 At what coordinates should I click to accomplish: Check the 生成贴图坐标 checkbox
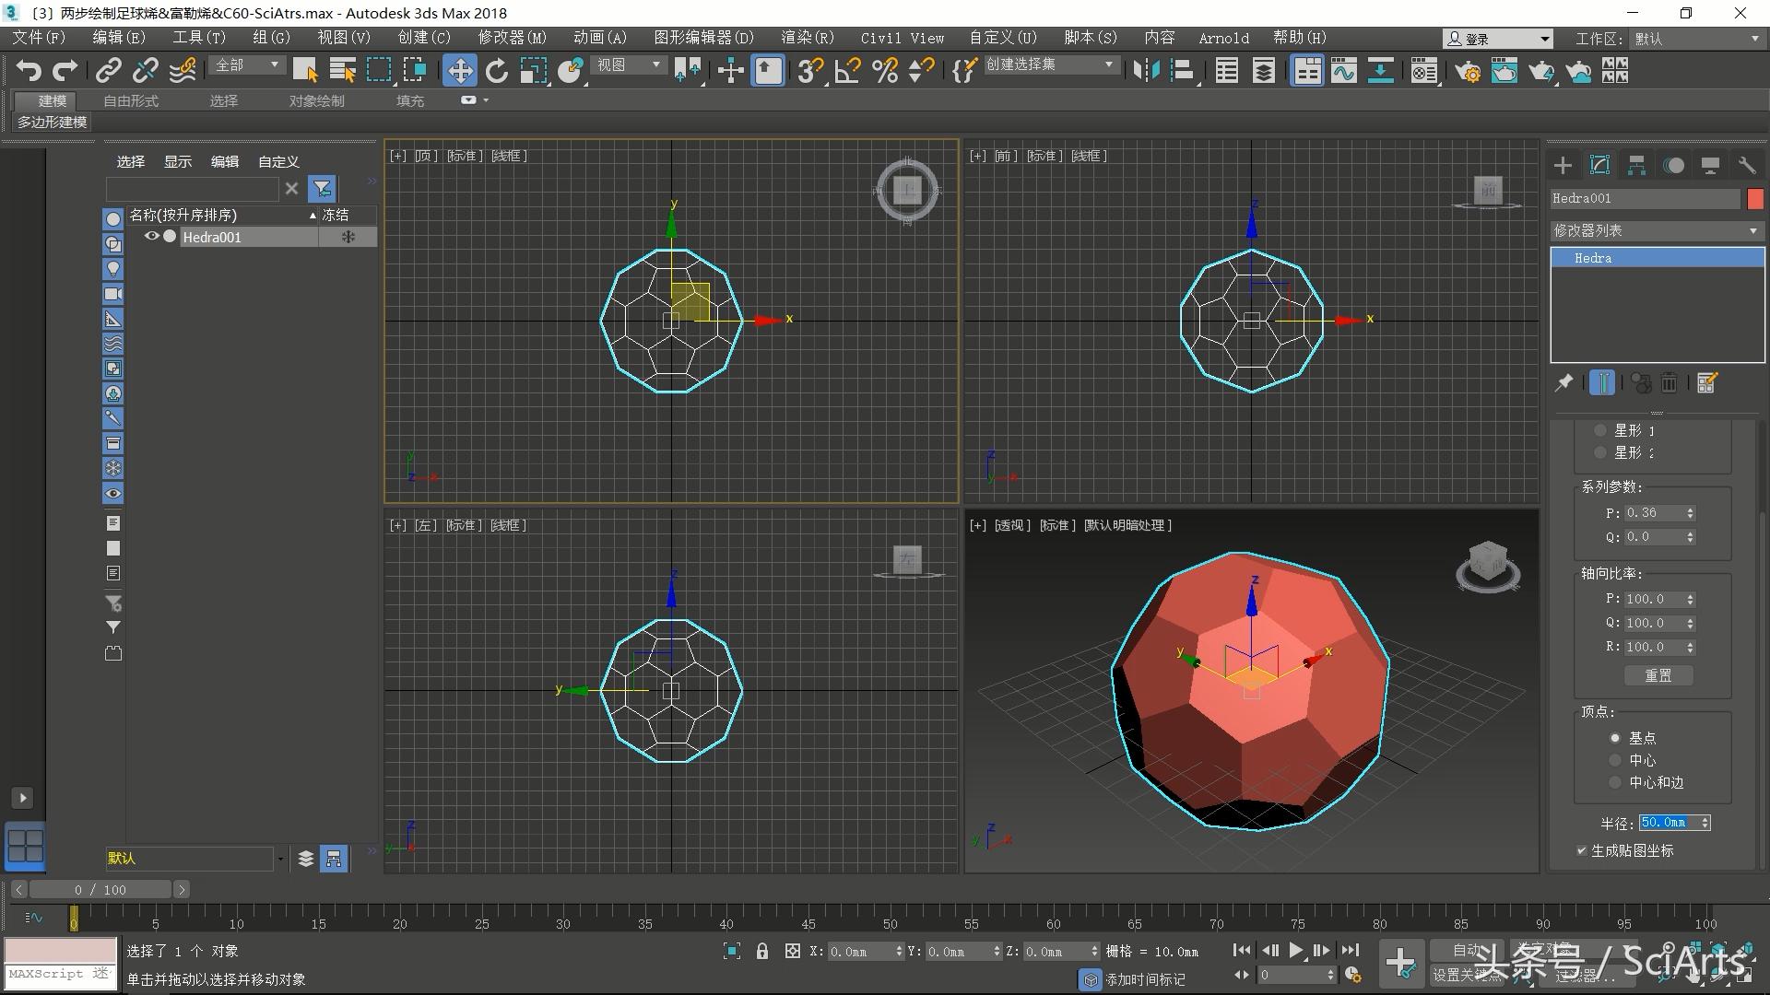point(1582,850)
